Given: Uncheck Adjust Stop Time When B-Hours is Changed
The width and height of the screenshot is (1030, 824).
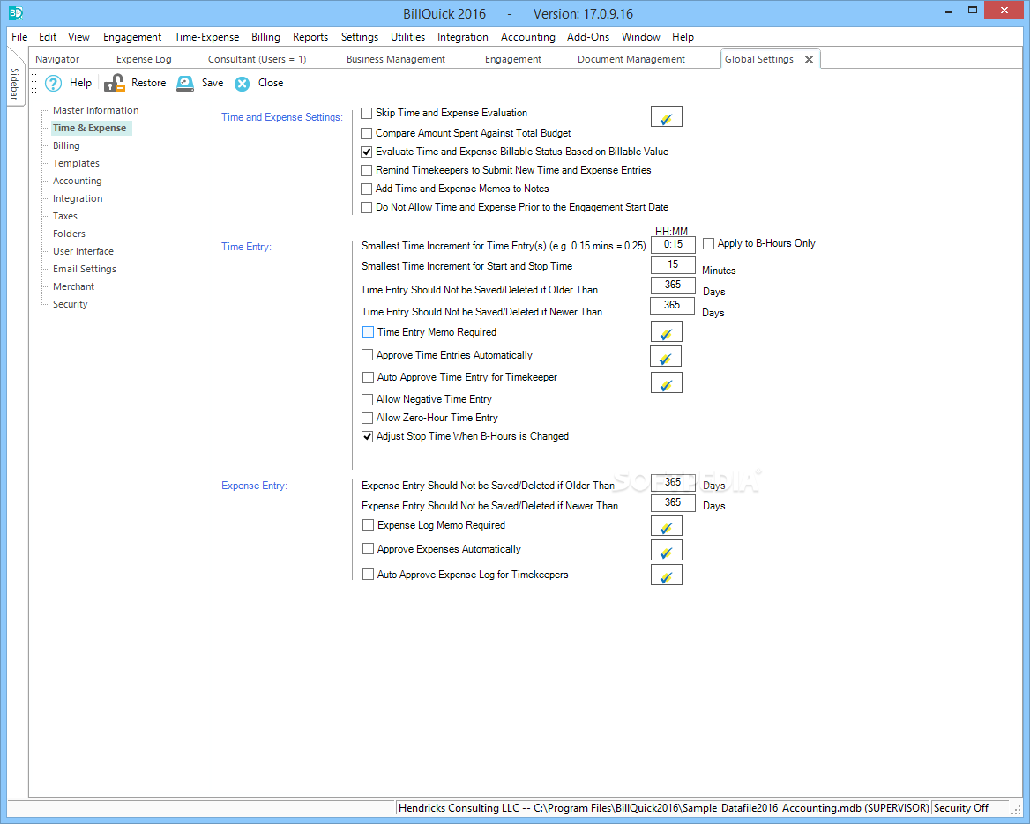Looking at the screenshot, I should pyautogui.click(x=367, y=436).
